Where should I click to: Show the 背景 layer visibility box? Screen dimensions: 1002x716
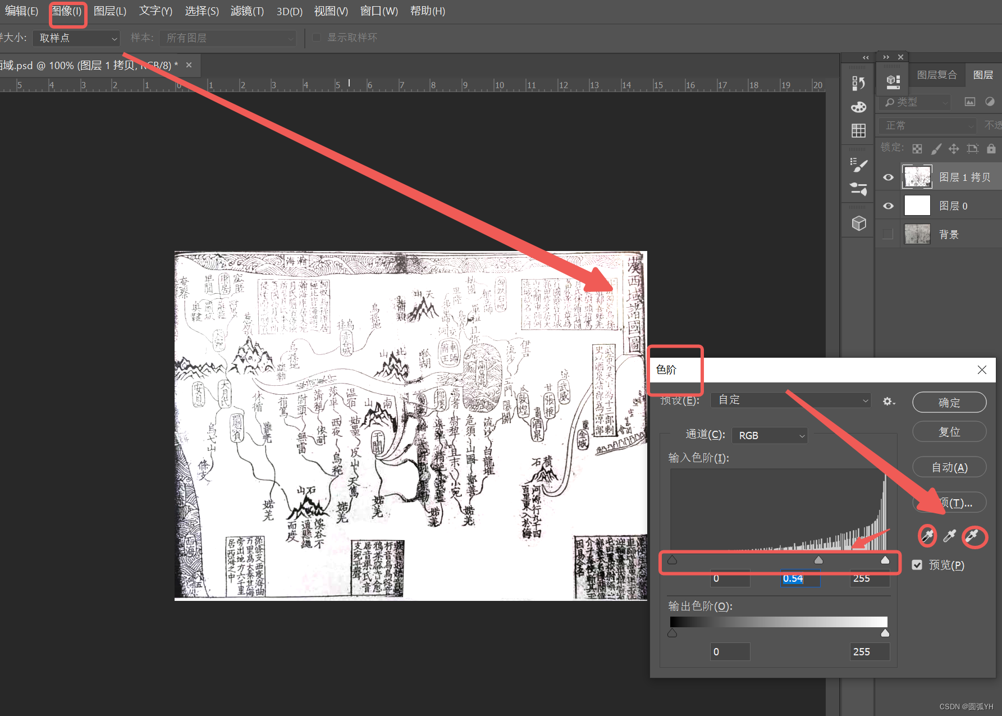[888, 234]
